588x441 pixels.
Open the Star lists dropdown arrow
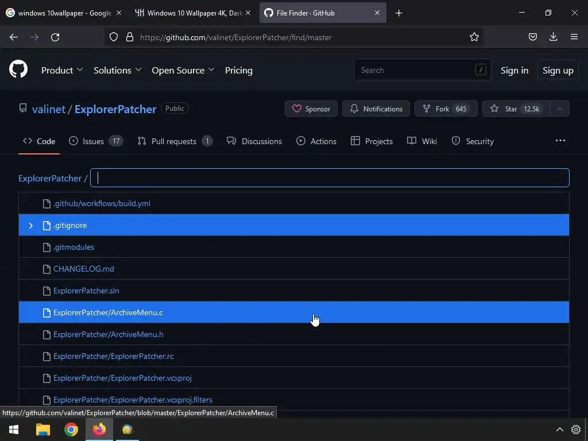(559, 109)
